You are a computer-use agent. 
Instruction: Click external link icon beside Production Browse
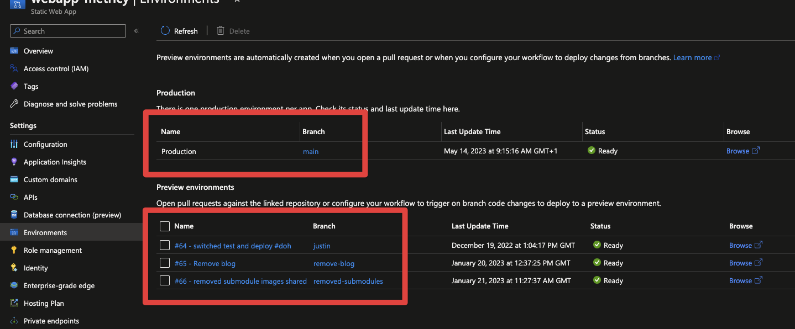click(x=756, y=151)
